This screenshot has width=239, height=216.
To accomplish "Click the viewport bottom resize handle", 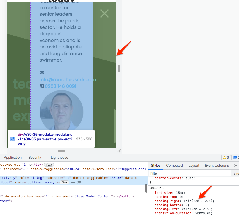I will tap(62, 151).
